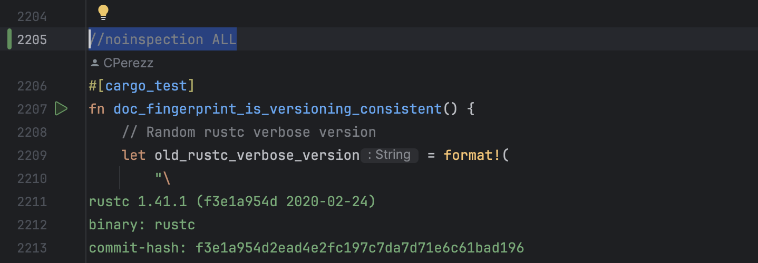Viewport: 758px width, 263px height.
Task: Click the ': String' inlay type hint
Action: pyautogui.click(x=390, y=155)
